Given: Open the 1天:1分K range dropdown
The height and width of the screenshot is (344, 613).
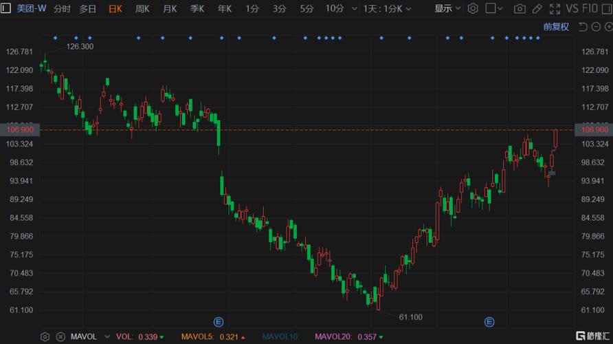Looking at the screenshot, I should (387, 9).
